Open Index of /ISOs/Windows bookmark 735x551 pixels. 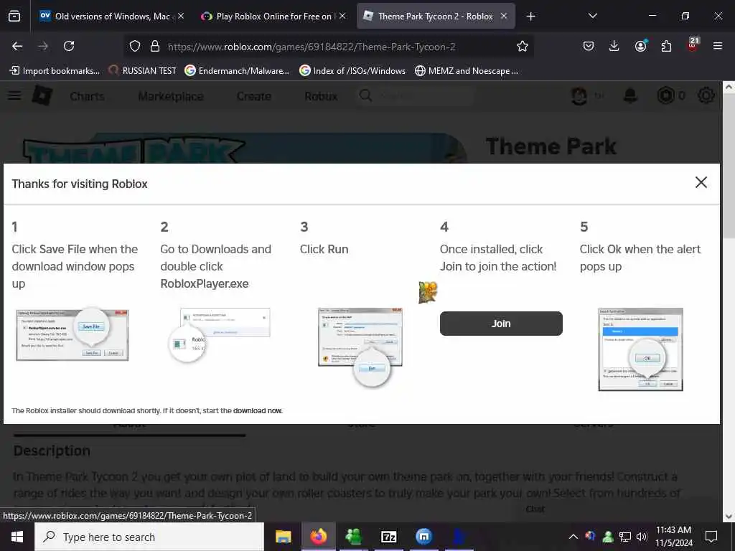(x=352, y=71)
